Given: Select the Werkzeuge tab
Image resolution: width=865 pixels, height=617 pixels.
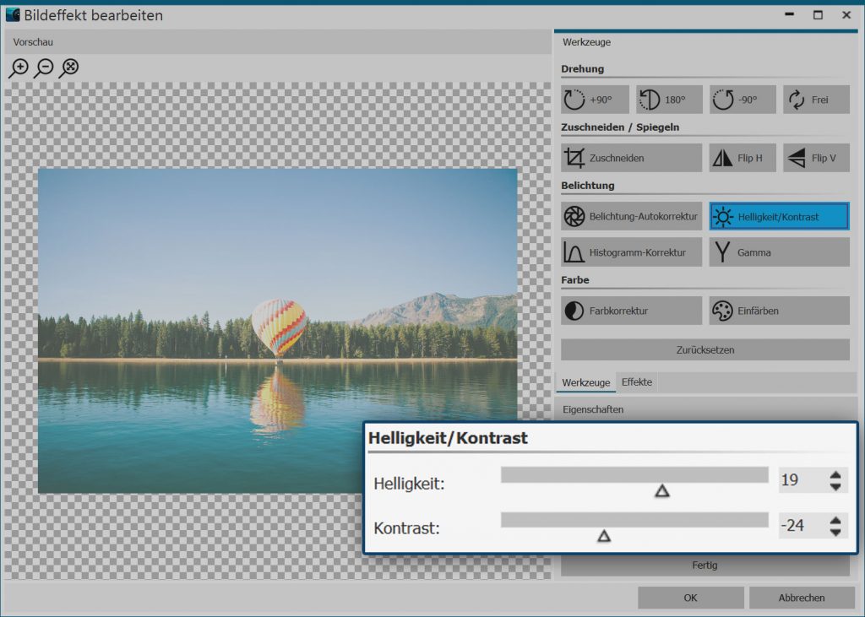Looking at the screenshot, I should point(585,382).
